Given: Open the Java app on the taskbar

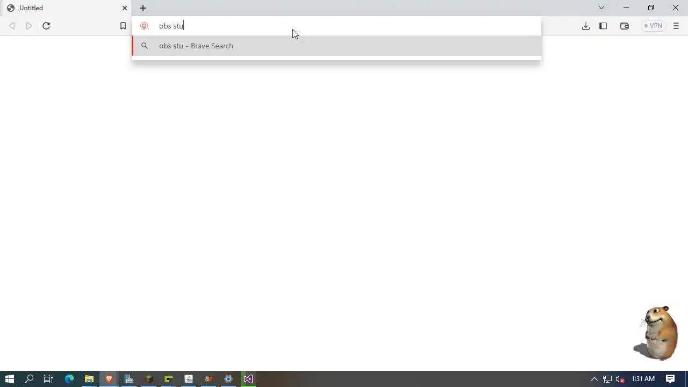Looking at the screenshot, I should [x=189, y=379].
